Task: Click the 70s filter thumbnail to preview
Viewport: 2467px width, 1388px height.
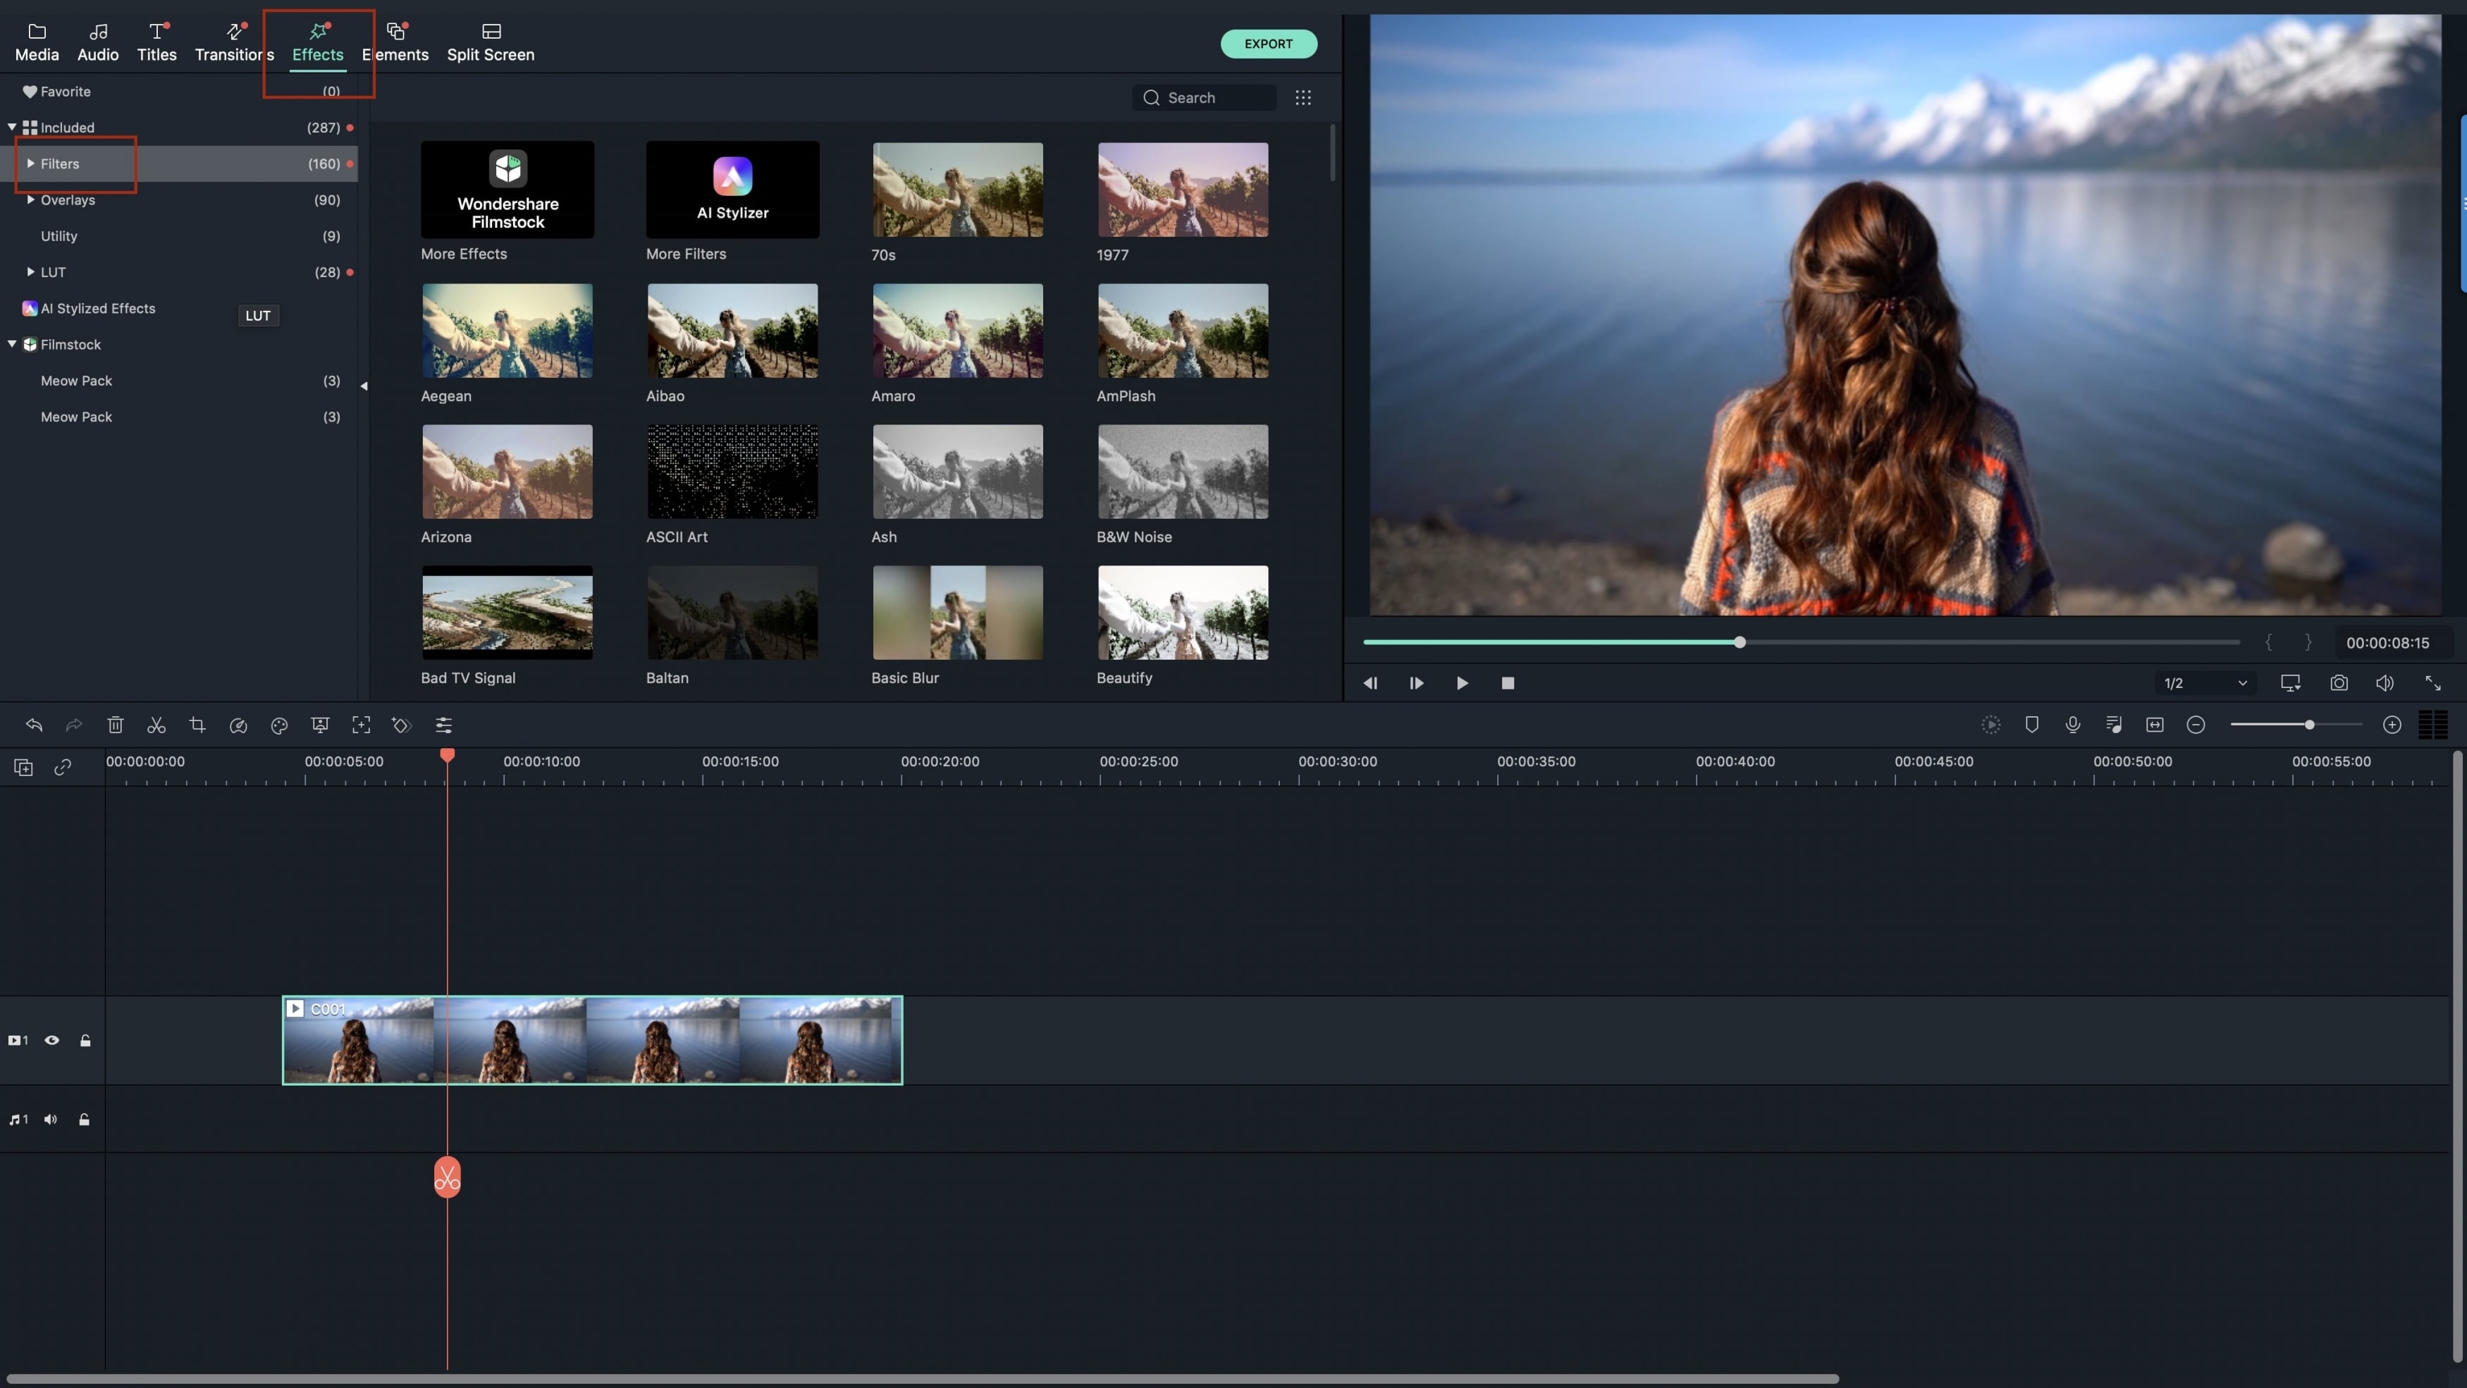Action: [956, 188]
